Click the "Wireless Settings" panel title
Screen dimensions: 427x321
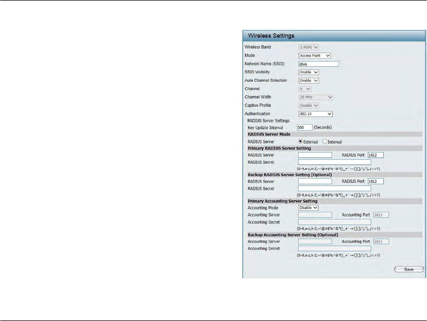(x=271, y=36)
